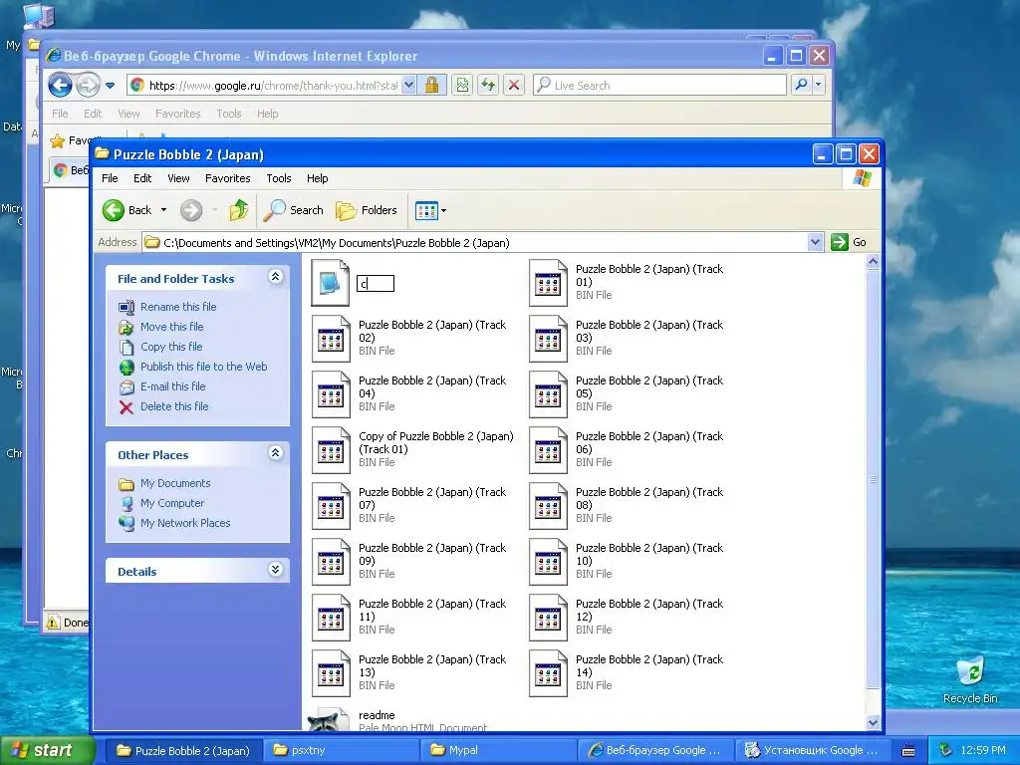This screenshot has width=1020, height=765.
Task: Open the Edit menu in Explorer
Action: tap(142, 178)
